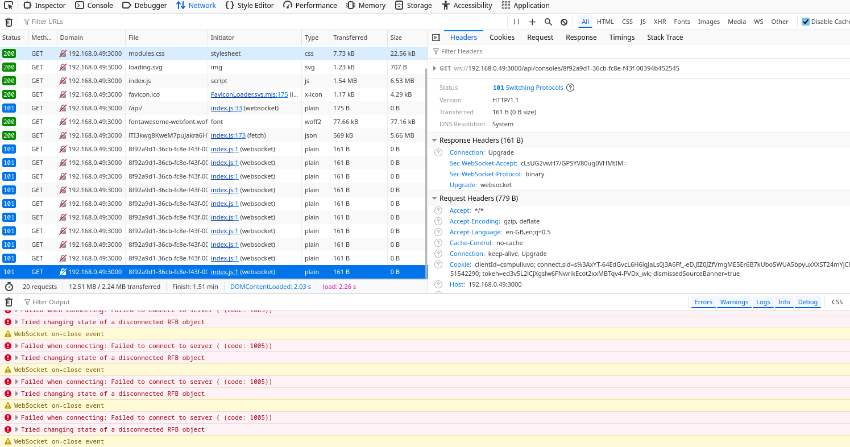The width and height of the screenshot is (850, 447).
Task: Pause network recording with pause icon
Action: [x=516, y=22]
